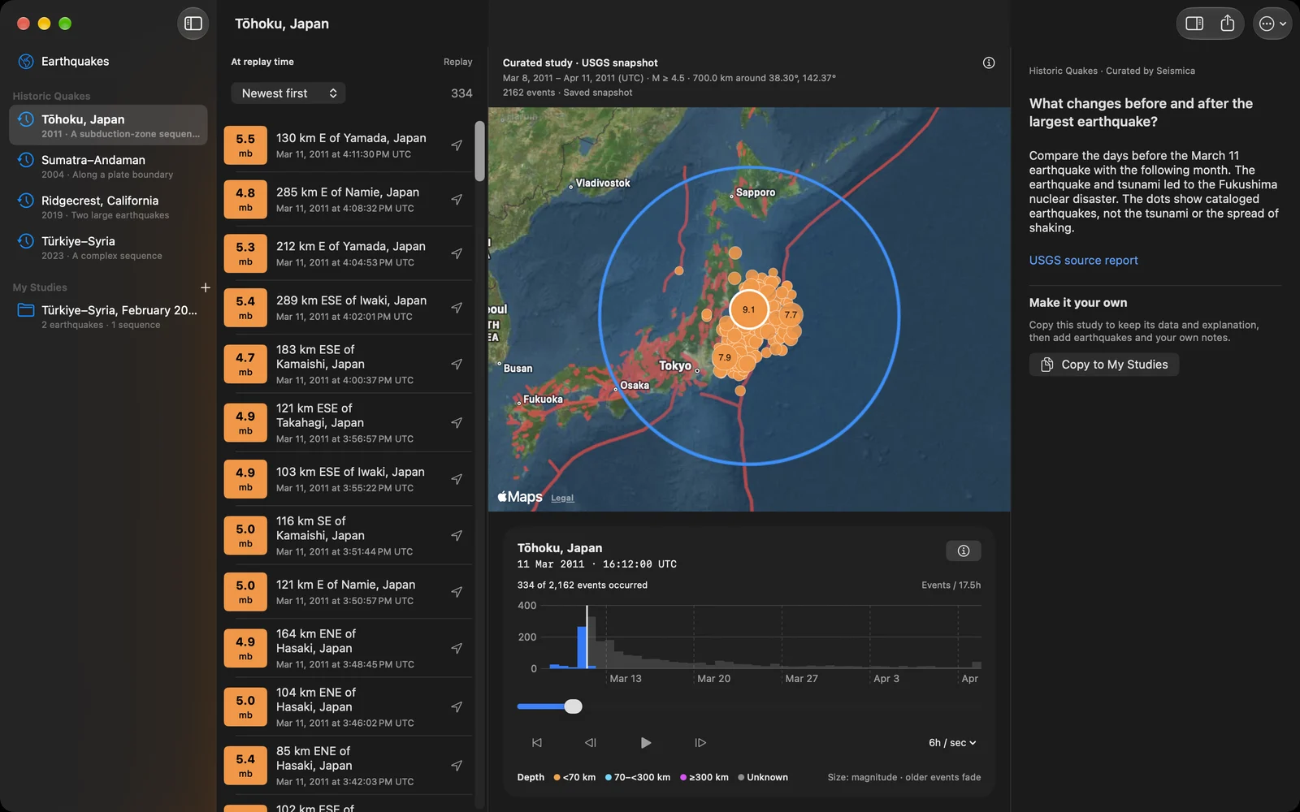The height and width of the screenshot is (812, 1300).
Task: Locate 183 km ESE of Kamaishi quake
Action: [x=457, y=364]
